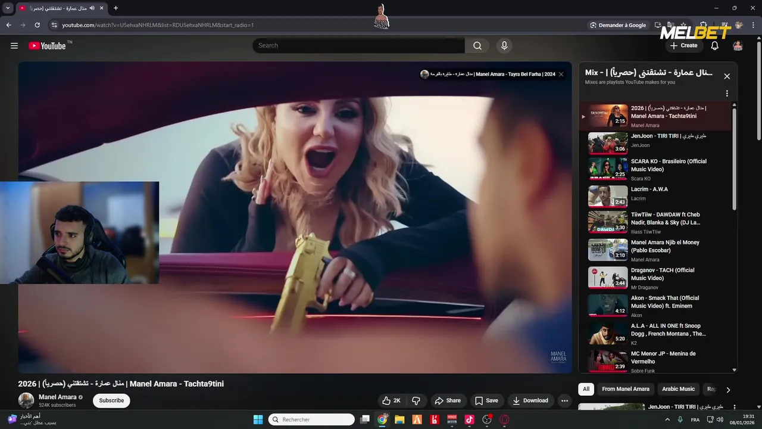
Task: Start voice search with the microphone icon
Action: point(504,46)
